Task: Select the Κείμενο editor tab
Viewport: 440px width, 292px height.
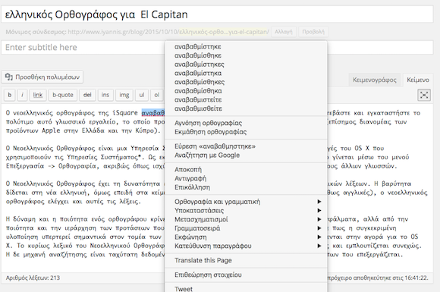Action: (x=418, y=80)
